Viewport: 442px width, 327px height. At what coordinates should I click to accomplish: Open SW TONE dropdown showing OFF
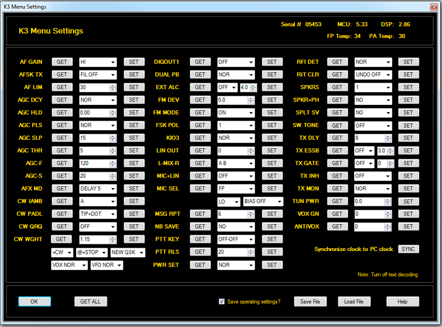click(373, 125)
